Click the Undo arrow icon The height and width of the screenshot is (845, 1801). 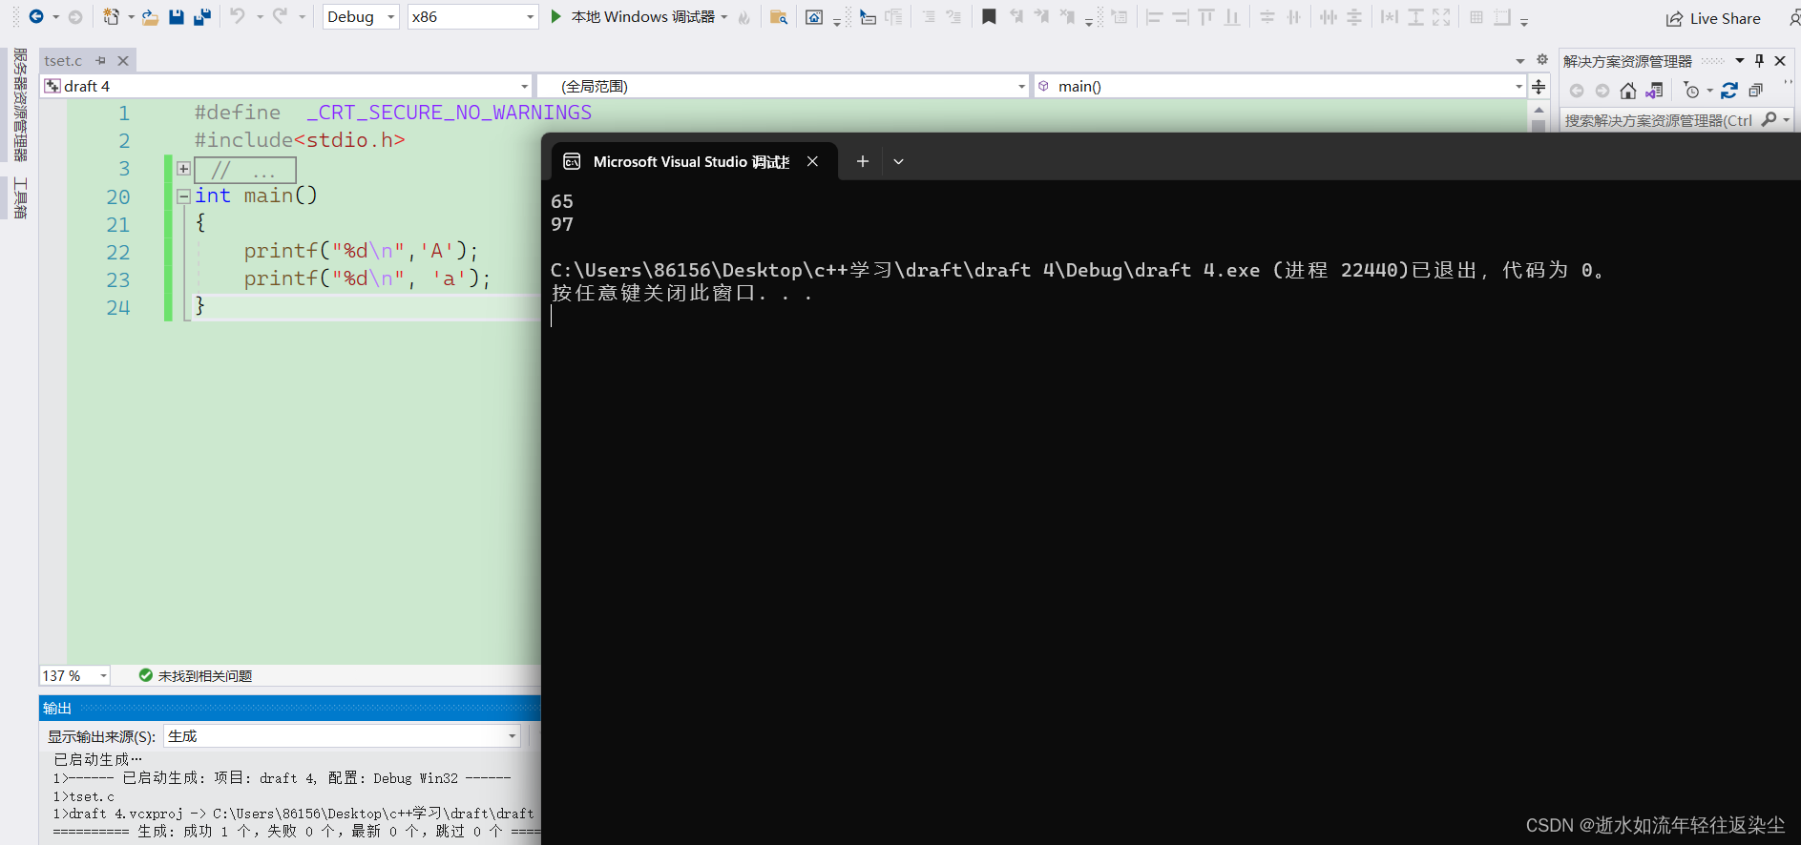238,16
